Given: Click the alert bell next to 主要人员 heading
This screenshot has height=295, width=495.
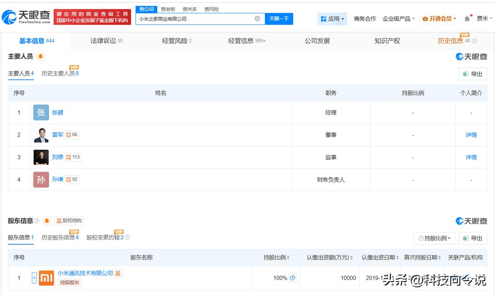Looking at the screenshot, I should (41, 56).
